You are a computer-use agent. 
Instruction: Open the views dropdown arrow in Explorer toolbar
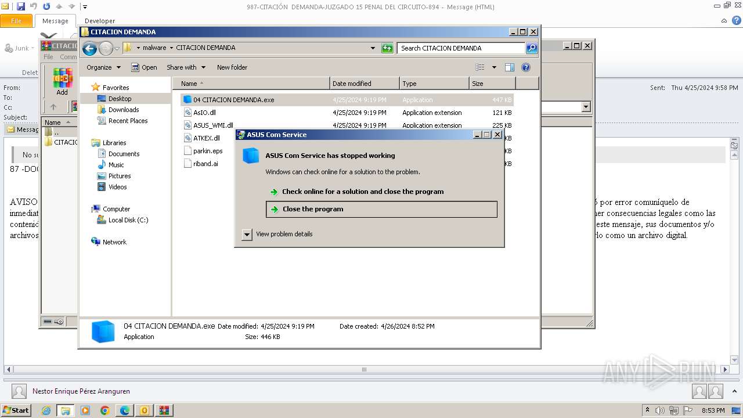(494, 67)
